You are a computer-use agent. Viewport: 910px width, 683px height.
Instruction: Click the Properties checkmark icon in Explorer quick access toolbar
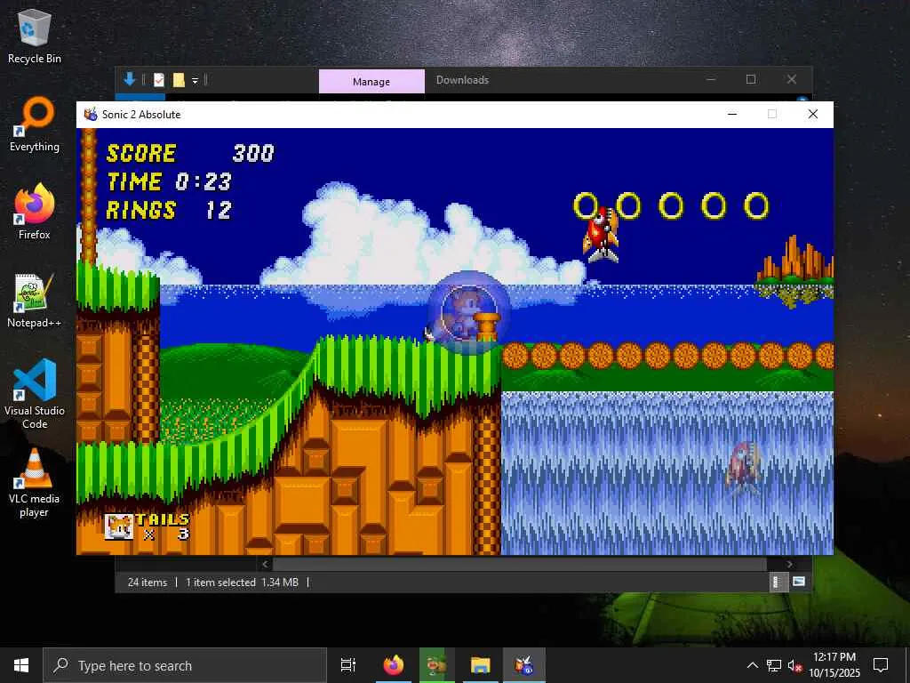point(159,80)
